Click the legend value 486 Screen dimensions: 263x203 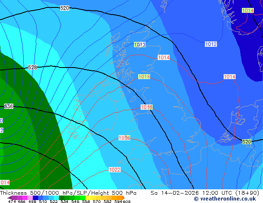pyautogui.click(x=22, y=201)
